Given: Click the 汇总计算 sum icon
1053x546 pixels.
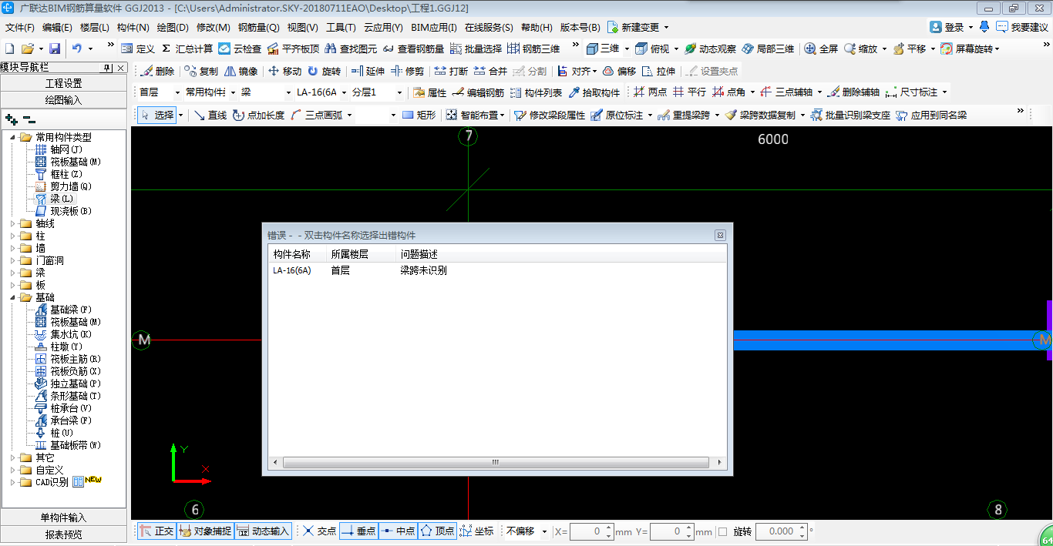Looking at the screenshot, I should click(x=166, y=49).
